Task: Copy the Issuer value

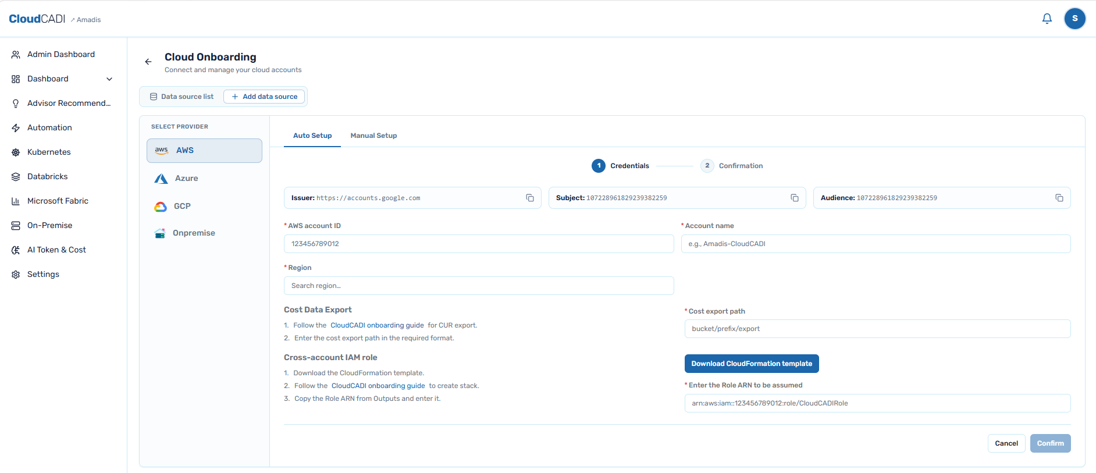Action: [x=530, y=198]
